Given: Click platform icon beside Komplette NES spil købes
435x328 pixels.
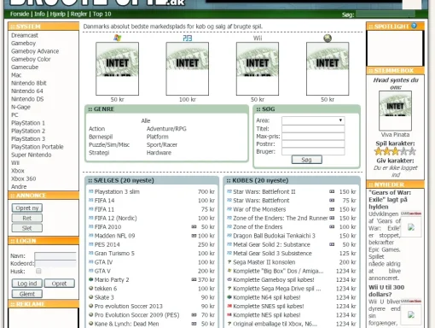Looking at the screenshot, I should pyautogui.click(x=229, y=315).
